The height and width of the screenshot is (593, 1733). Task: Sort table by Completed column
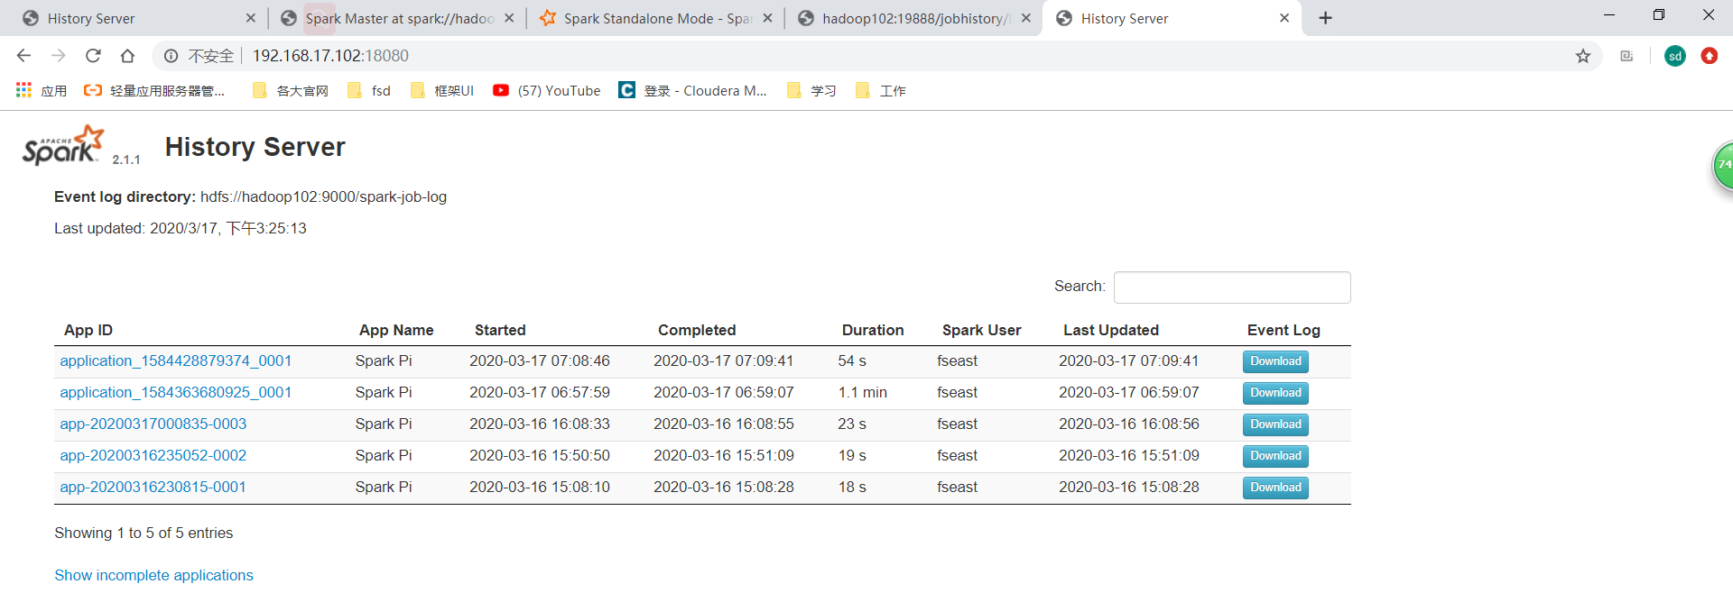pyautogui.click(x=697, y=330)
